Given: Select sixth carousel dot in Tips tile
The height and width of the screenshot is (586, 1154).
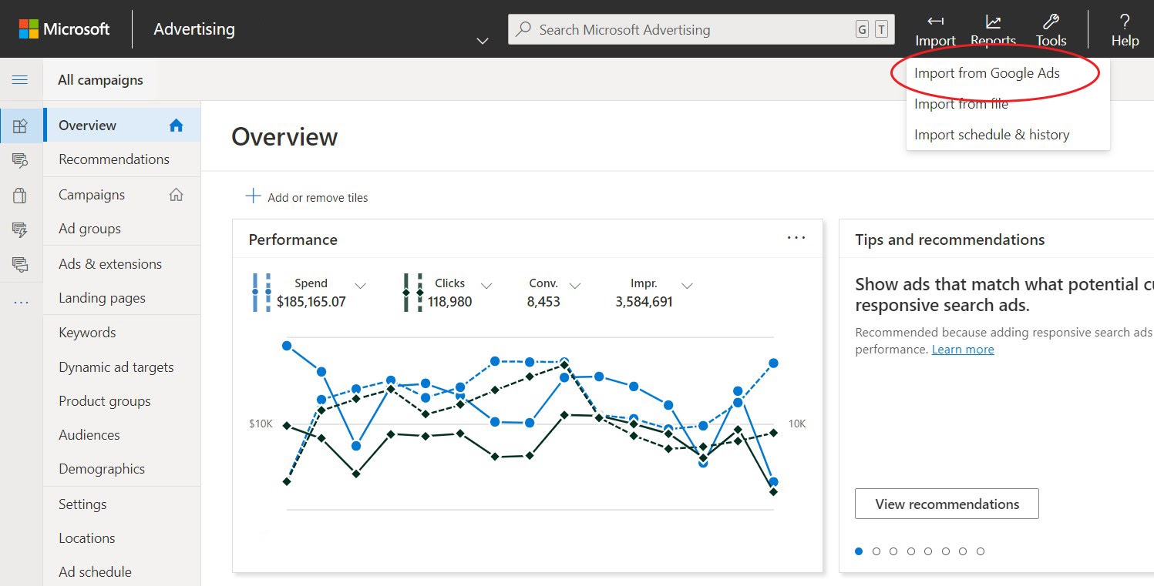Looking at the screenshot, I should (946, 551).
